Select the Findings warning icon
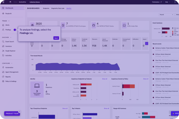The height and width of the screenshot is (119, 179). point(3,30)
